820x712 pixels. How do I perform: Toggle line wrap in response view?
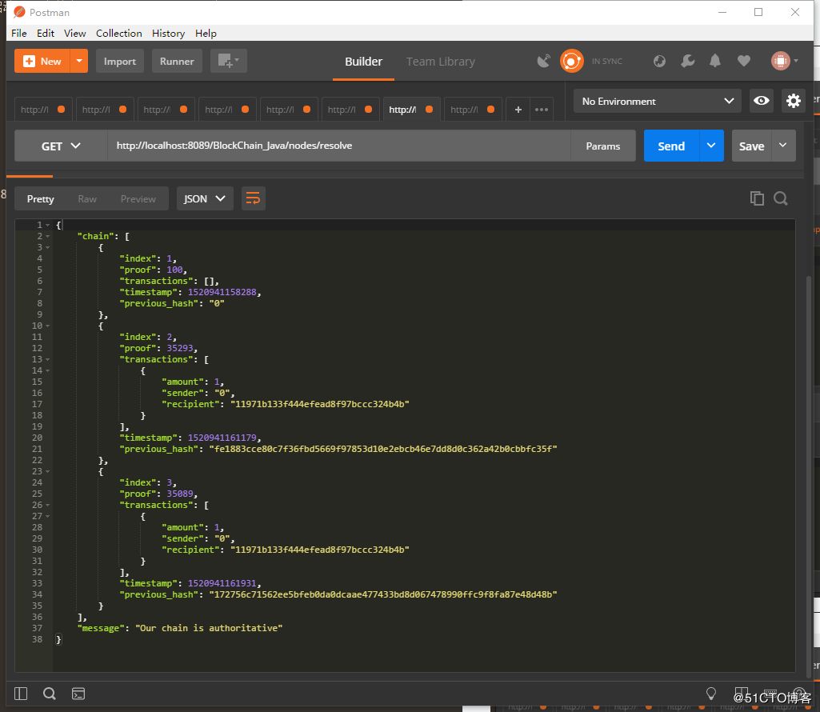click(x=253, y=198)
